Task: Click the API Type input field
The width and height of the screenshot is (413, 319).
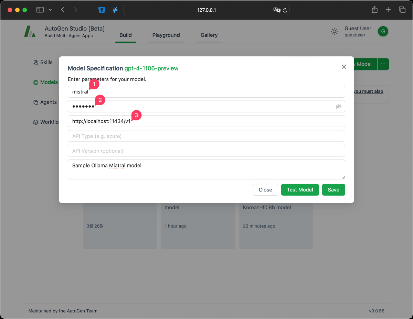Action: 206,136
